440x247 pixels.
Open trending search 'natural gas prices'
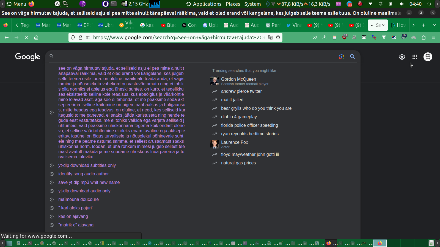238,163
